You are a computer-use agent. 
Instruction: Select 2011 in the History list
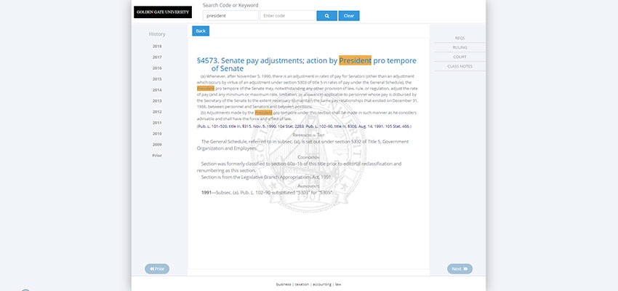click(x=157, y=123)
